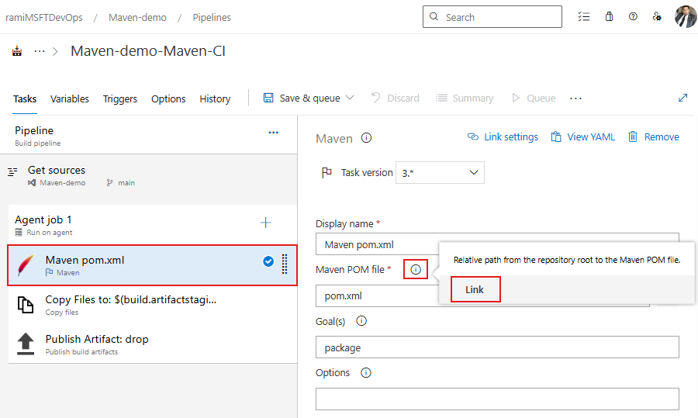Image resolution: width=698 pixels, height=418 pixels.
Task: Open user settings icon in header
Action: (x=657, y=17)
